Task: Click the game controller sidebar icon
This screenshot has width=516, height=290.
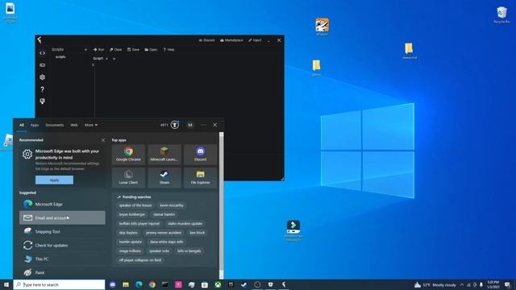Action: tap(42, 65)
